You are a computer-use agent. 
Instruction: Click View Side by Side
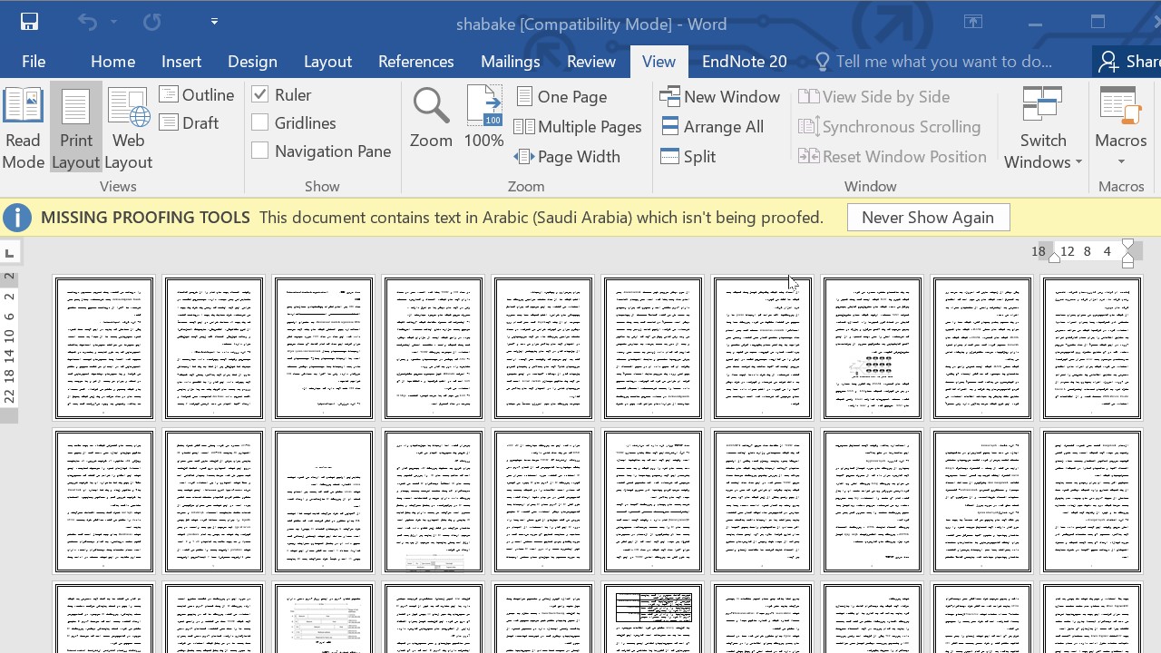(x=874, y=97)
